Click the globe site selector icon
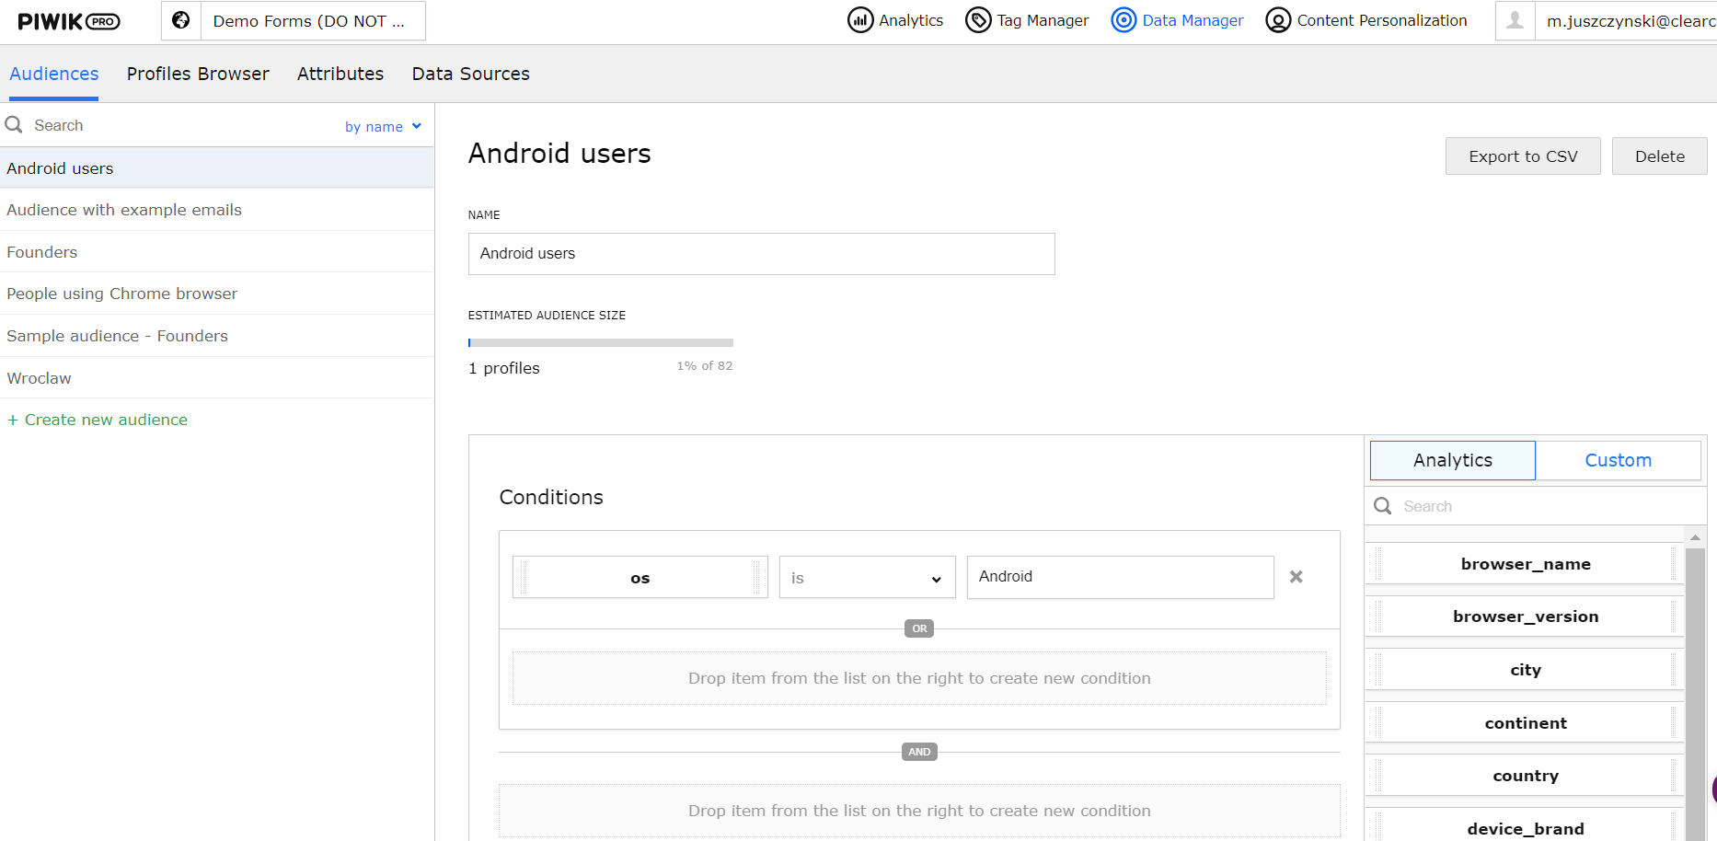1717x841 pixels. 181,20
